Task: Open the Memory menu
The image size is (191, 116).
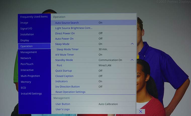Action: coord(26,82)
